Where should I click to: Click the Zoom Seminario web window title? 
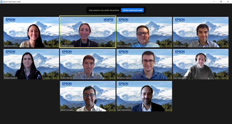pos(12,2)
